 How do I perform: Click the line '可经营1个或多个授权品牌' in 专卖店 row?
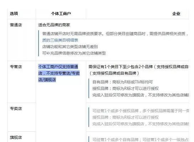click(115, 111)
